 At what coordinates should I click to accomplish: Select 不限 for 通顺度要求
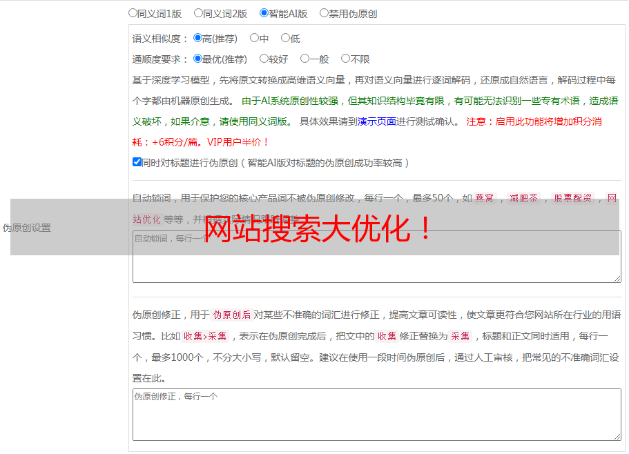(x=345, y=59)
